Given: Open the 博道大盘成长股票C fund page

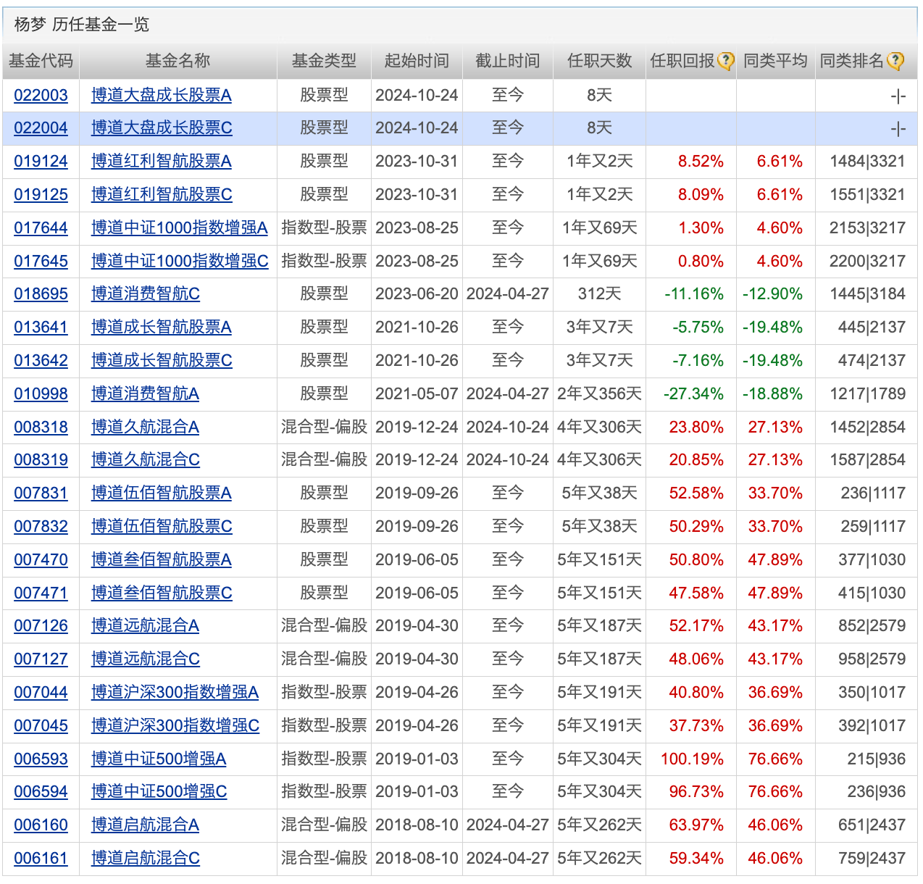Looking at the screenshot, I should 162,128.
